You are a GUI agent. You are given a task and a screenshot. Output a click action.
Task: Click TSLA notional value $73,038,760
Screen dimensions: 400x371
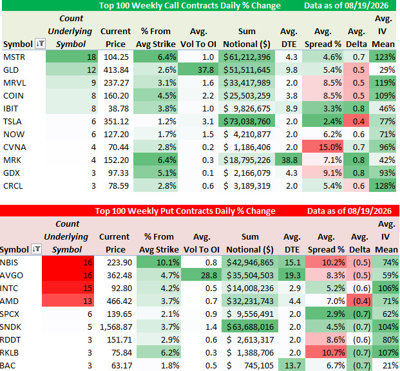247,121
